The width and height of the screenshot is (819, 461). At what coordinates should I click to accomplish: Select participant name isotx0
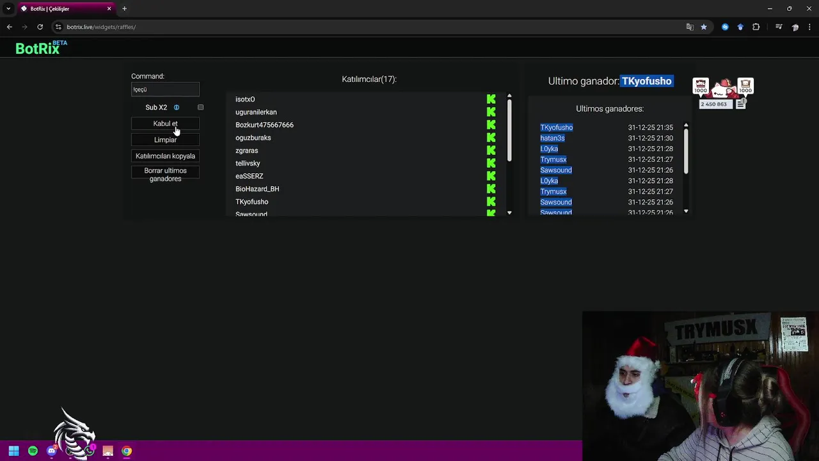point(245,99)
